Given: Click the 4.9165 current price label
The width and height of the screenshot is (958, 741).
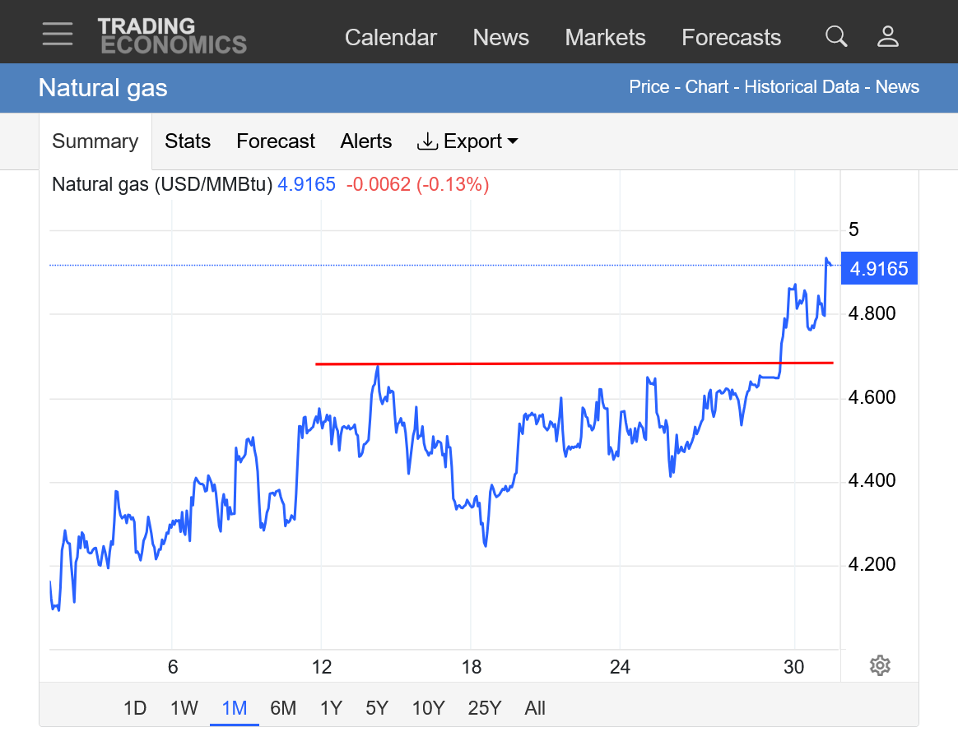Looking at the screenshot, I should [879, 269].
